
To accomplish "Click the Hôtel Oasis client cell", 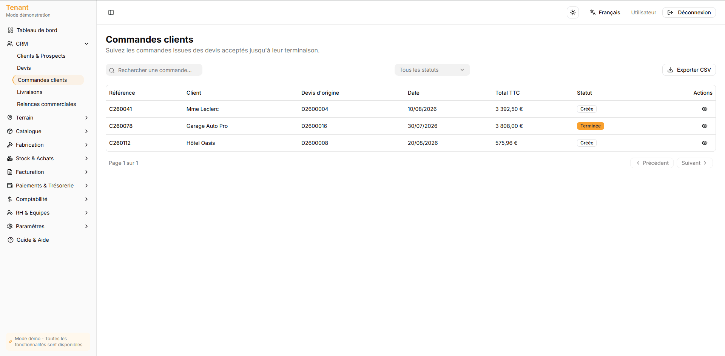I will pos(201,143).
